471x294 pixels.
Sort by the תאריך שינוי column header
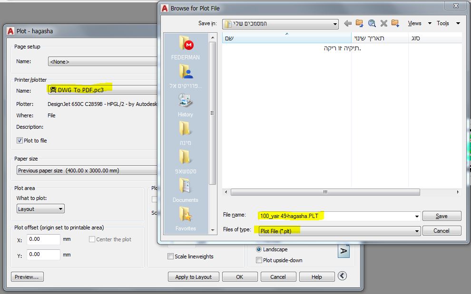(380, 38)
